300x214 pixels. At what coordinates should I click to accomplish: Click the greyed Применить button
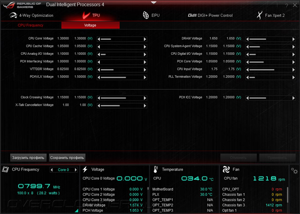click(277, 158)
